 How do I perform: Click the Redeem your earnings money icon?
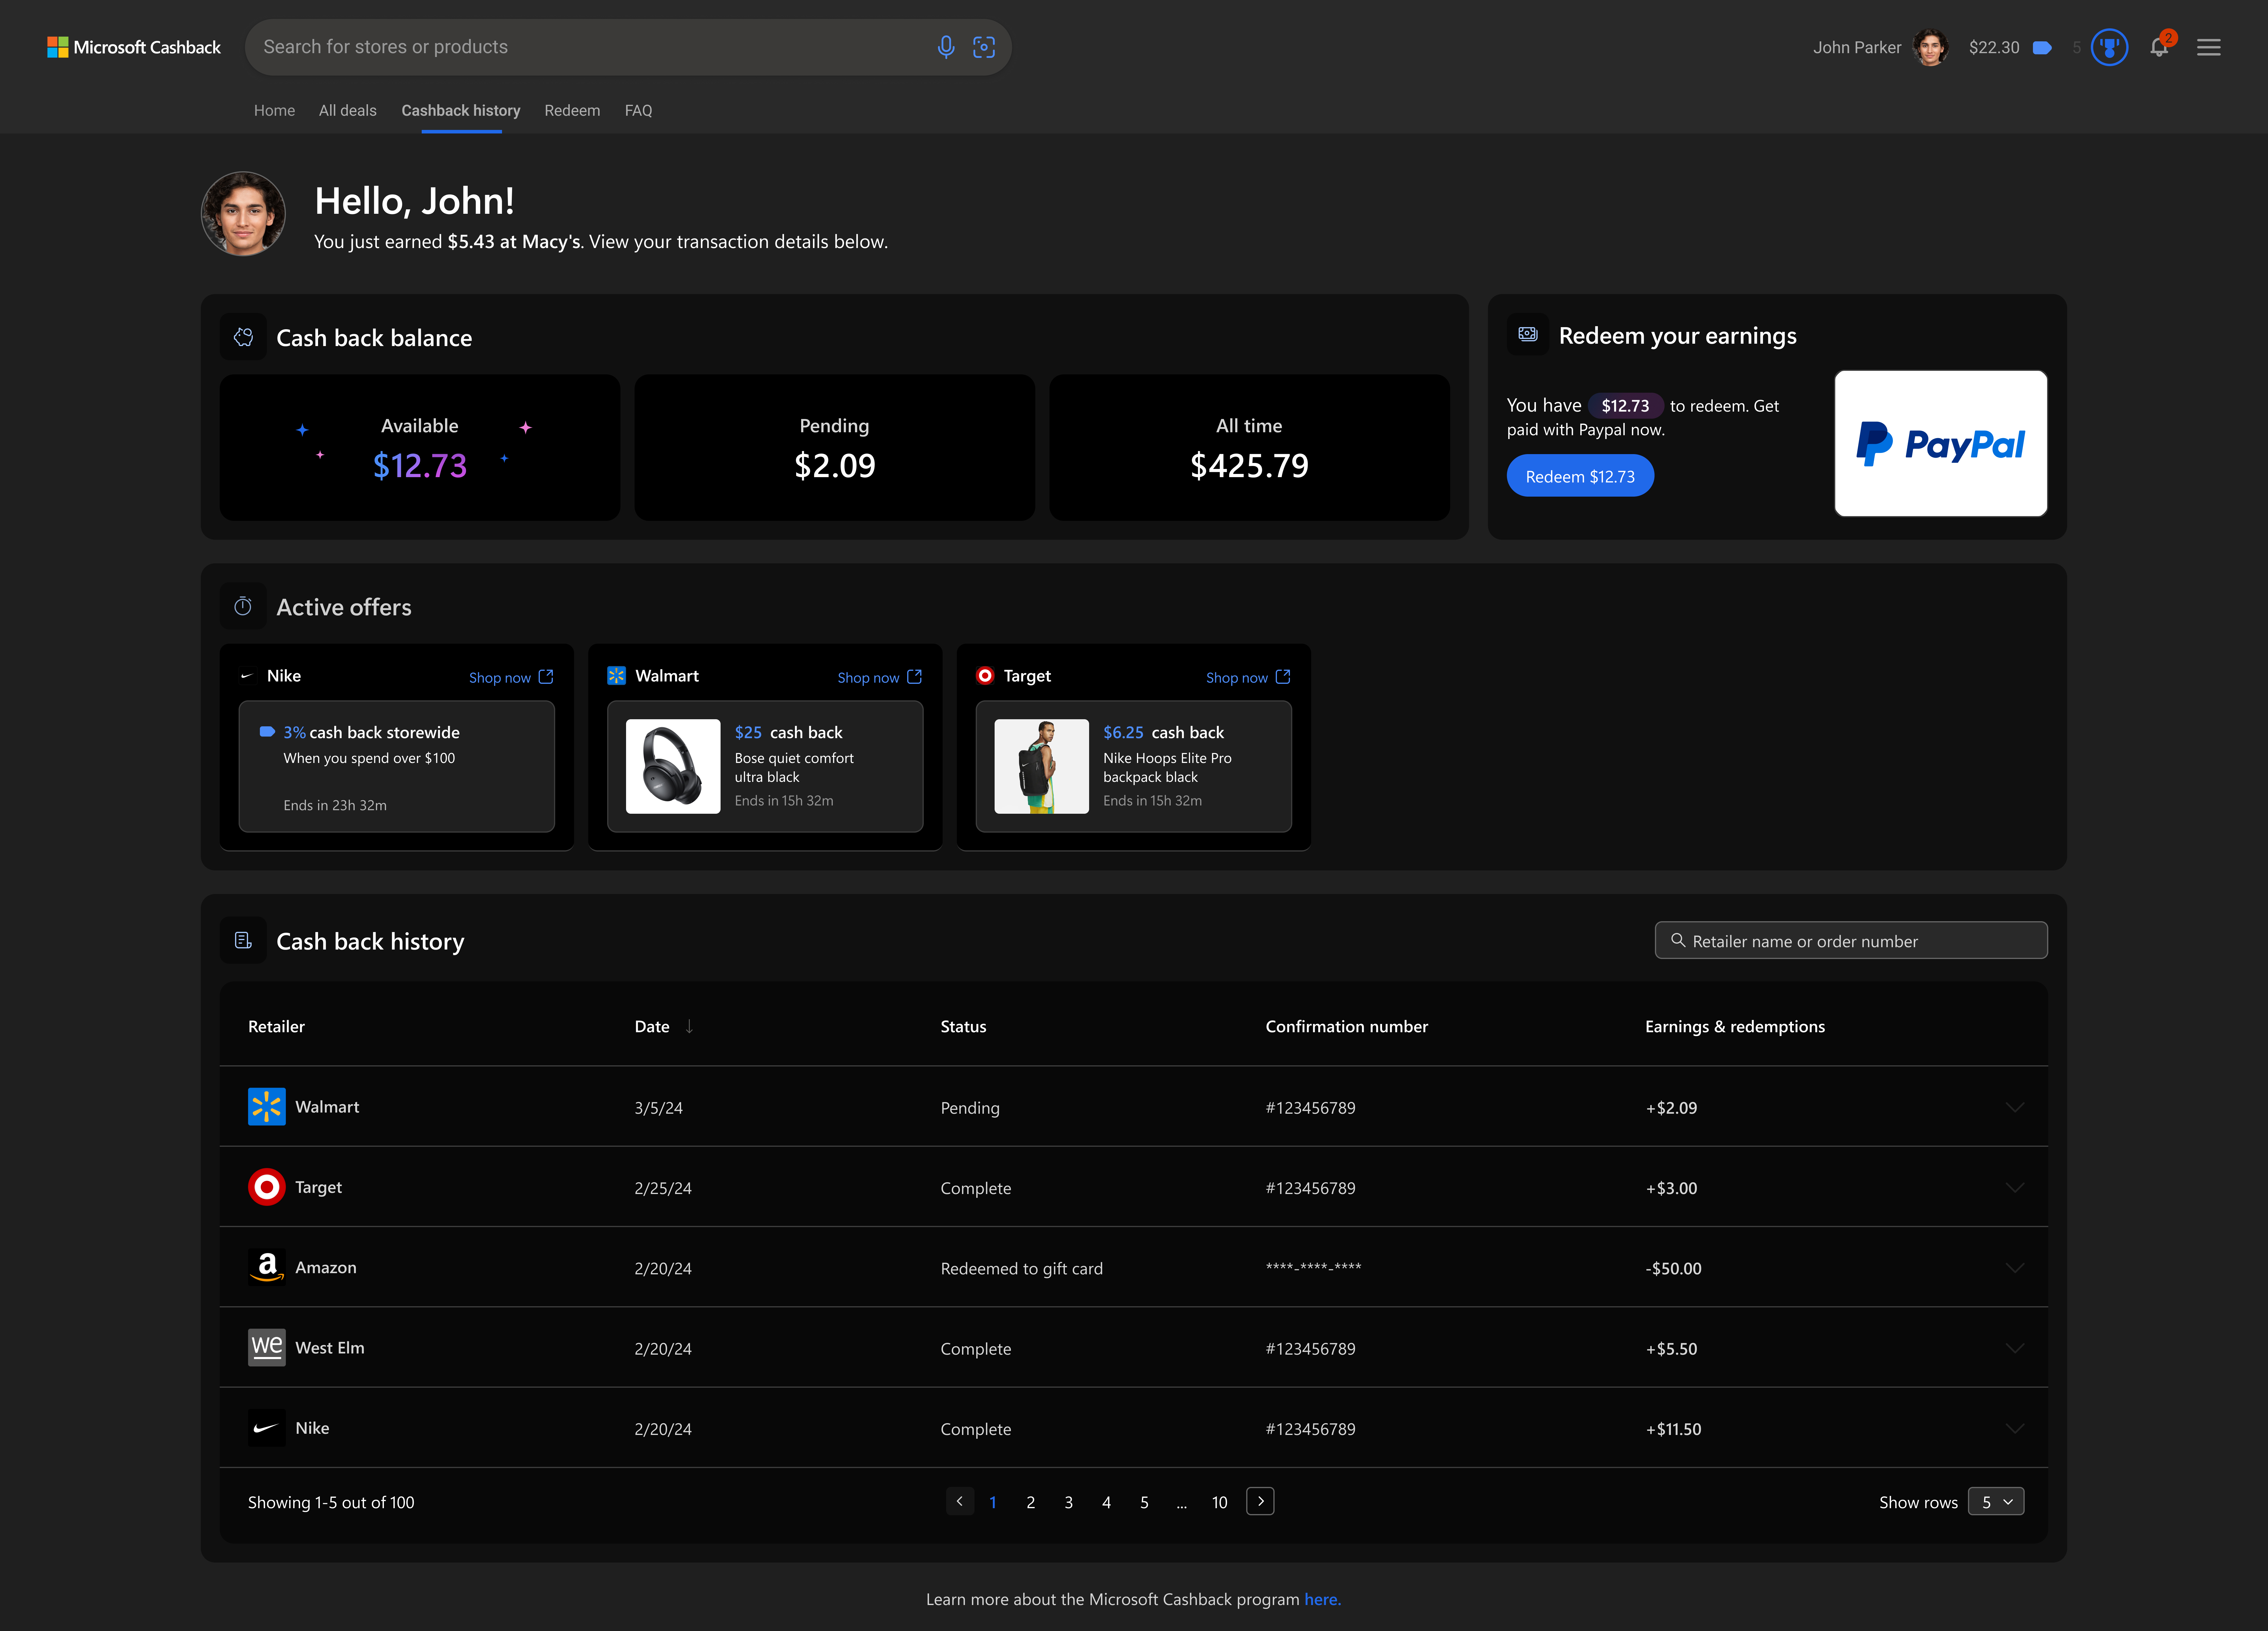[1528, 334]
